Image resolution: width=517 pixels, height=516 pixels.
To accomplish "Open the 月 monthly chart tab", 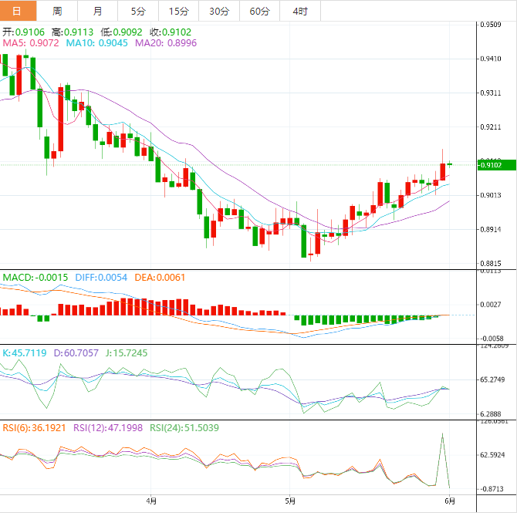I will 96,11.
